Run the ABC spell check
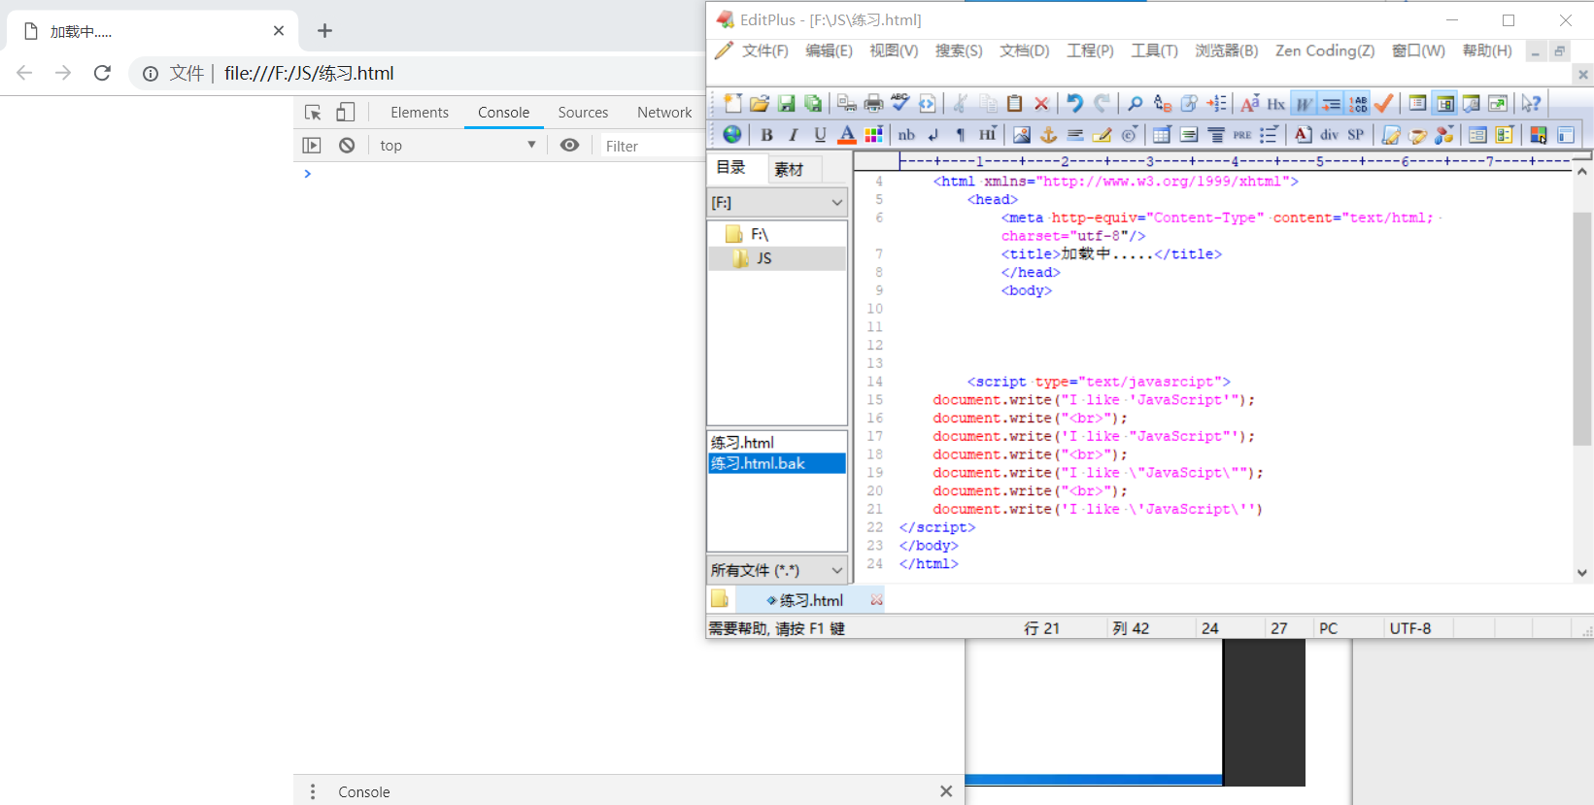This screenshot has width=1594, height=805. (900, 103)
